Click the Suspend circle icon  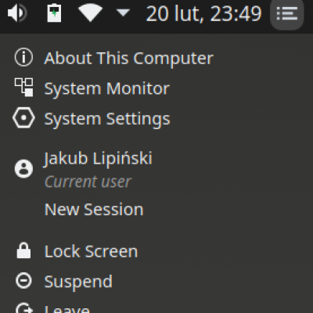point(23,281)
